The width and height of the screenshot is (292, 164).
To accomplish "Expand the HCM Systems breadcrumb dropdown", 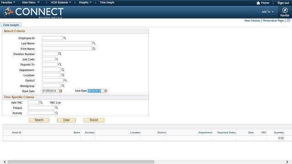I will tap(61, 3).
